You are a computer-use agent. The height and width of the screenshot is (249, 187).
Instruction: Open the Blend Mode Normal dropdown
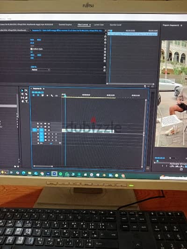tap(40, 70)
